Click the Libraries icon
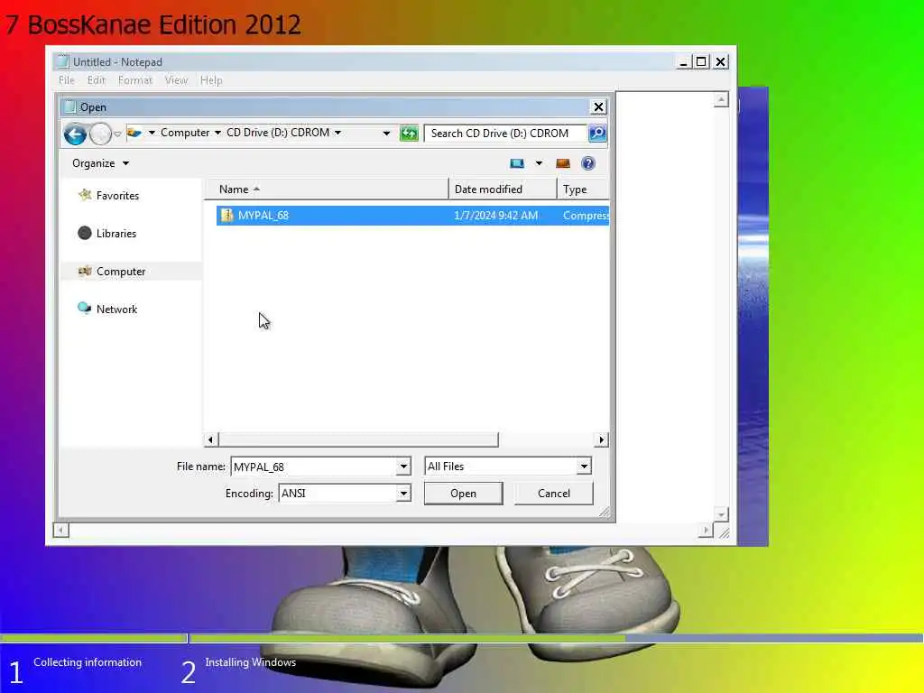 pyautogui.click(x=85, y=234)
